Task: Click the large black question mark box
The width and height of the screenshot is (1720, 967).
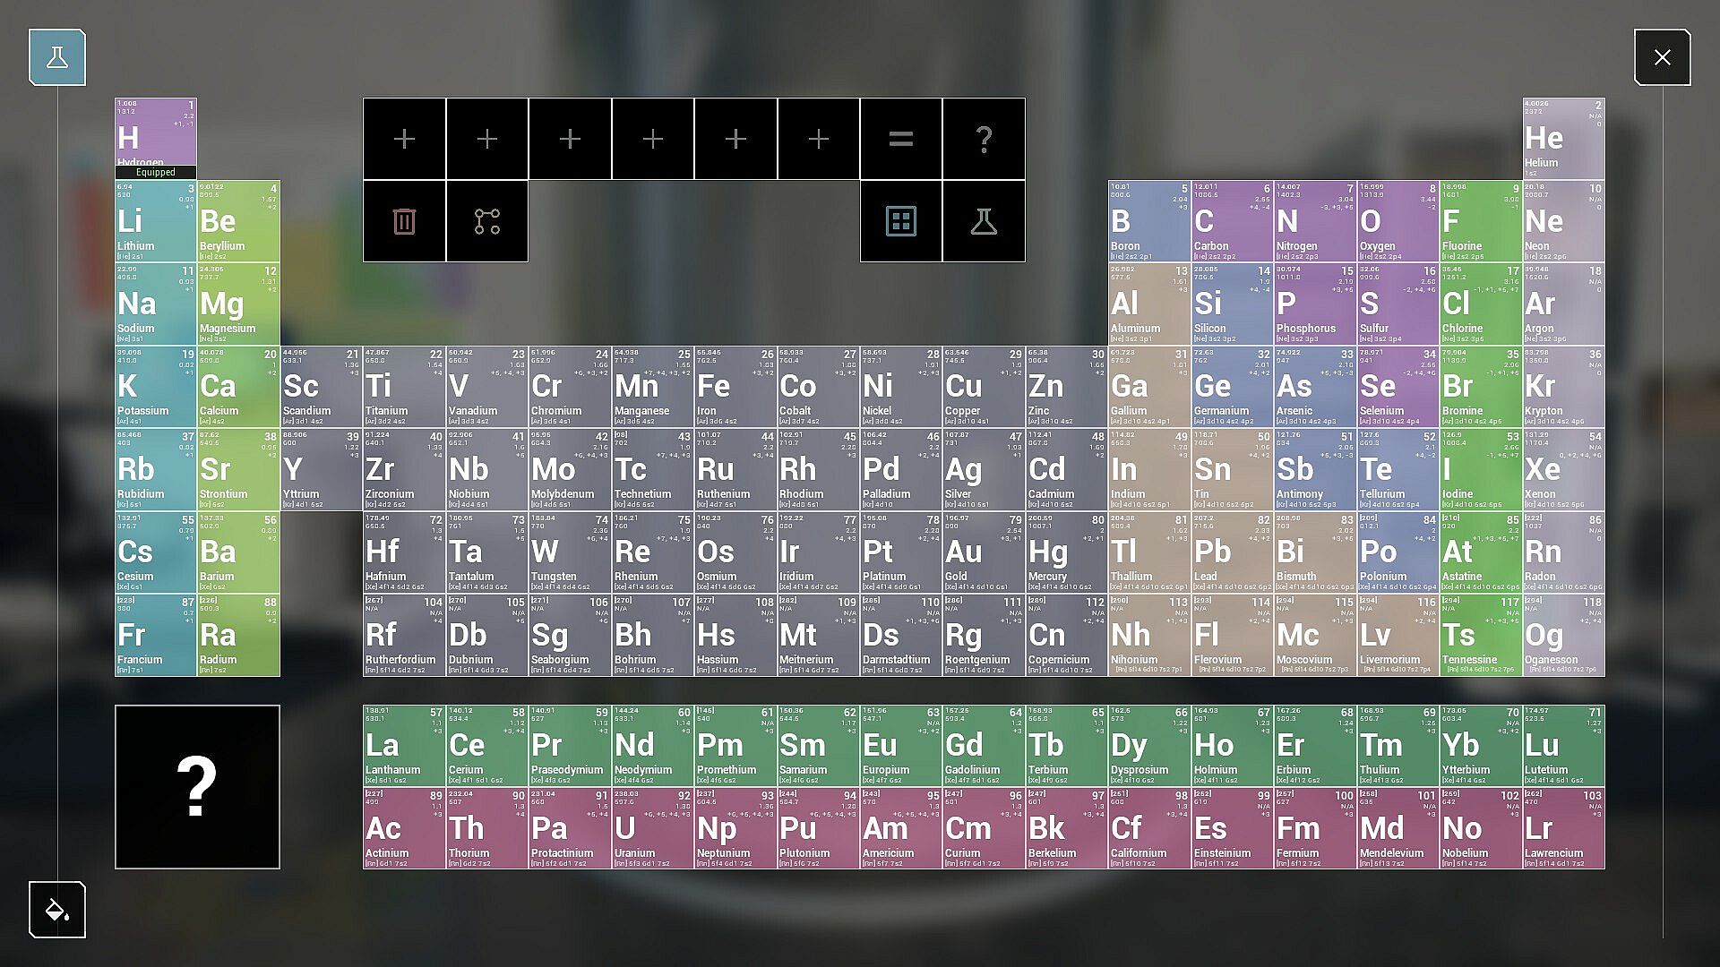Action: (x=197, y=786)
